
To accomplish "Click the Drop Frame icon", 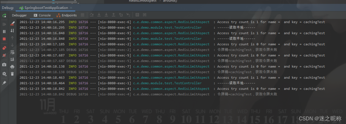I will (x=121, y=15).
